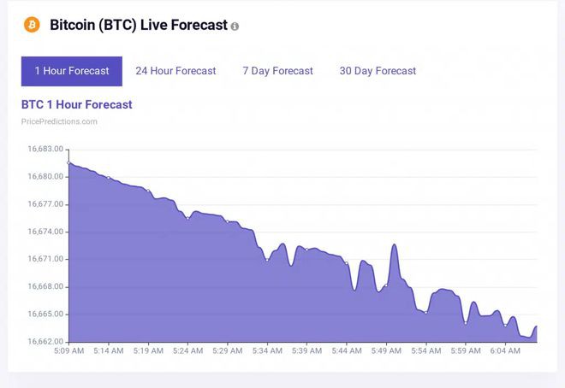Show the 30 Day Forecast tab
This screenshot has width=565, height=388.
(378, 71)
